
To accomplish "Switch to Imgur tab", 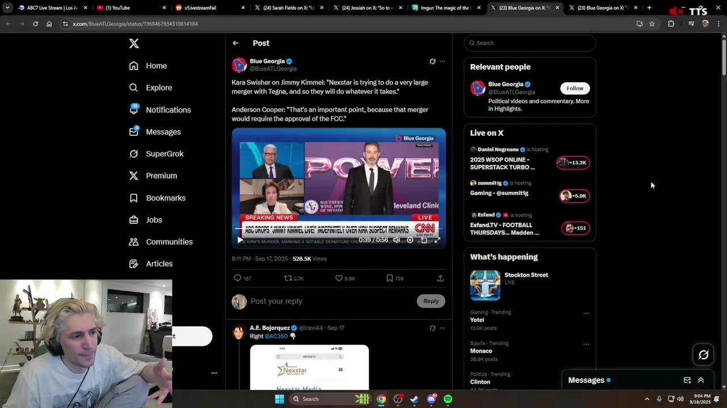I will (445, 8).
